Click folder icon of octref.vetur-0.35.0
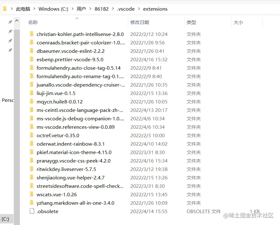Screen dimensions: 280x225 tap(32, 135)
